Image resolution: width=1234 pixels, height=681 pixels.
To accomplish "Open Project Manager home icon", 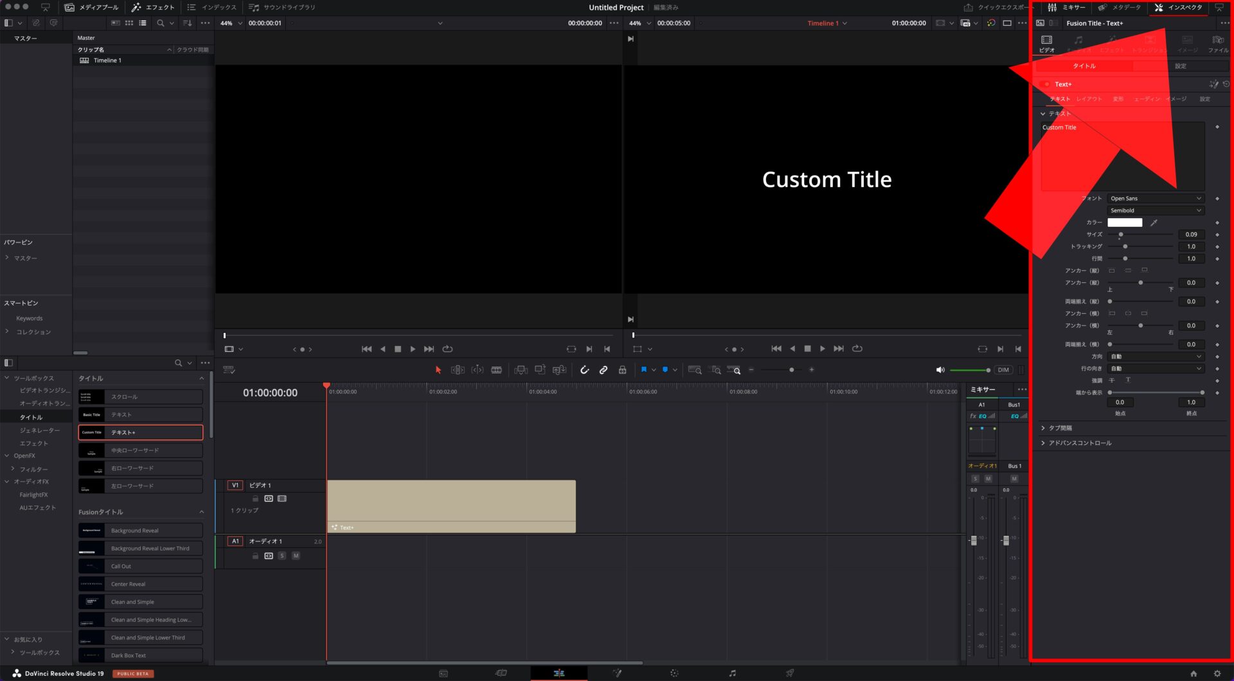I will (x=1194, y=673).
